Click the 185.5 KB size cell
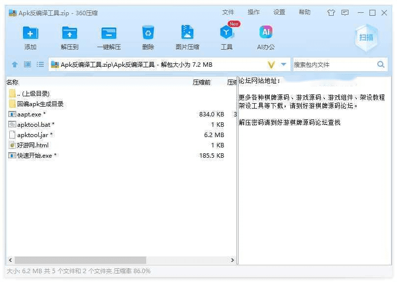The width and height of the screenshot is (397, 282). click(212, 156)
